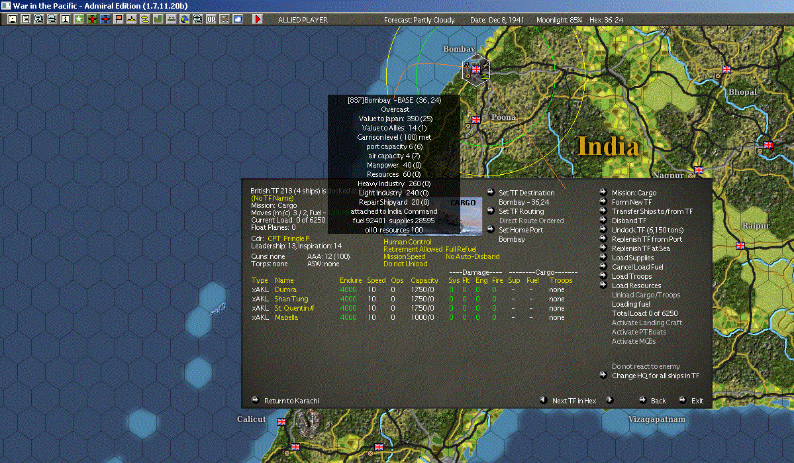Open the save game disk icon in toolbar
Screen dimensions: 794x463
[x=13, y=19]
